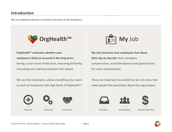The height and width of the screenshot is (132, 172).
Task: Click the My Pay & Benefits dollar icon
Action: click(145, 100)
